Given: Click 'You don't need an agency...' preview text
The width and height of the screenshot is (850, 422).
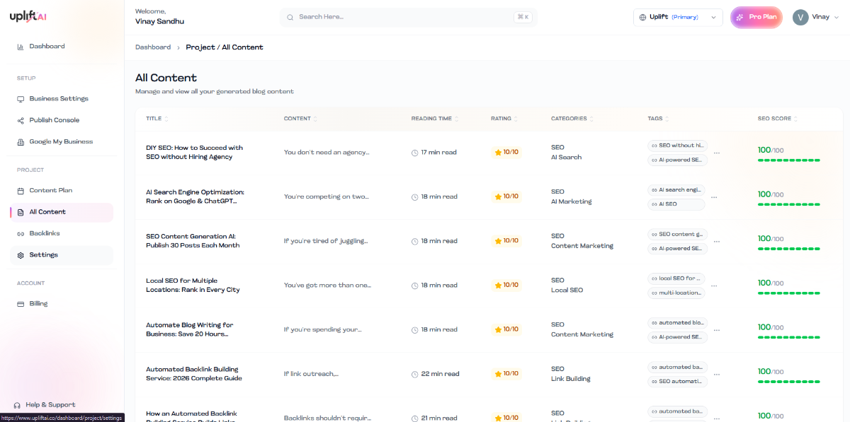Looking at the screenshot, I should [x=327, y=152].
